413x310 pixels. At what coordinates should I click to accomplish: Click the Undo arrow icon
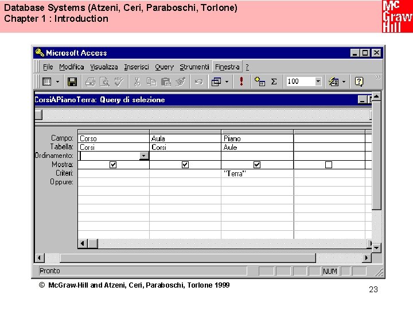[199, 82]
